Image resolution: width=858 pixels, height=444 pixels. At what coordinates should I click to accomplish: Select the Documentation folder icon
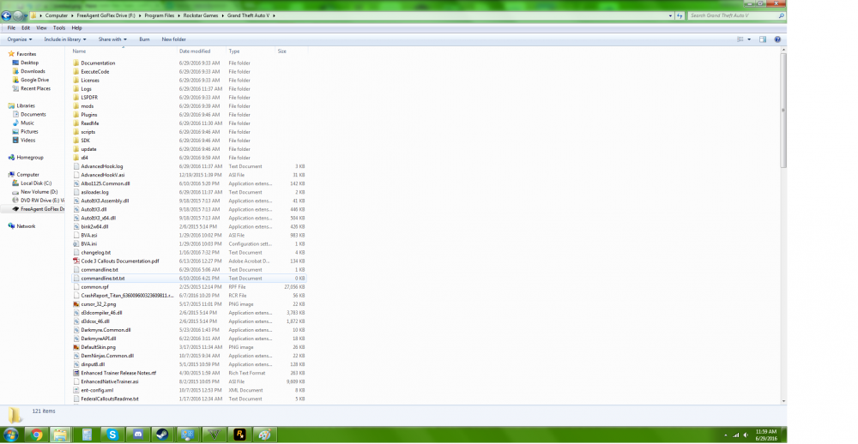pos(76,63)
